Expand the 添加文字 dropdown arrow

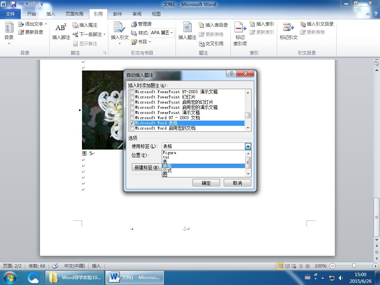click(46, 24)
